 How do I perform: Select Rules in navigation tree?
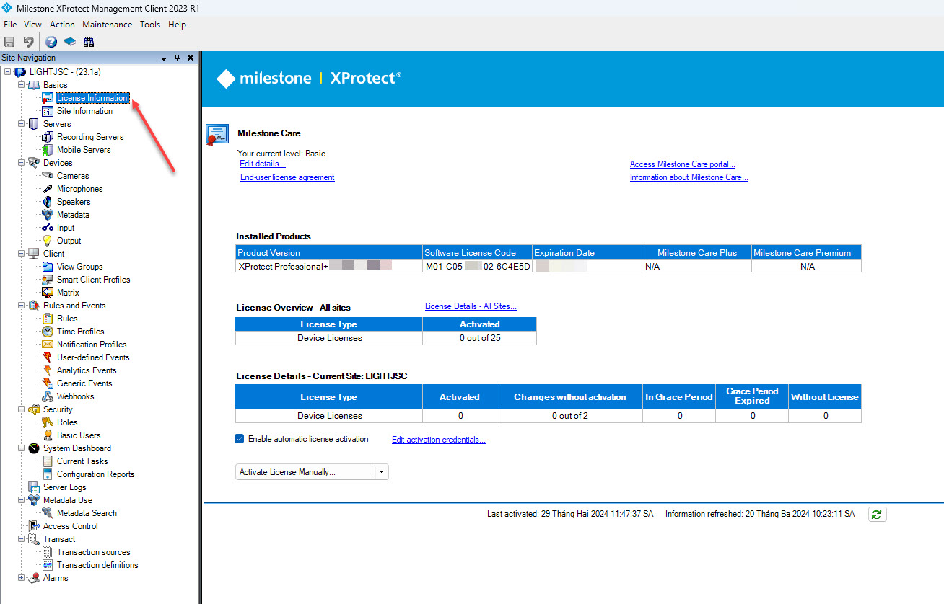(x=67, y=319)
